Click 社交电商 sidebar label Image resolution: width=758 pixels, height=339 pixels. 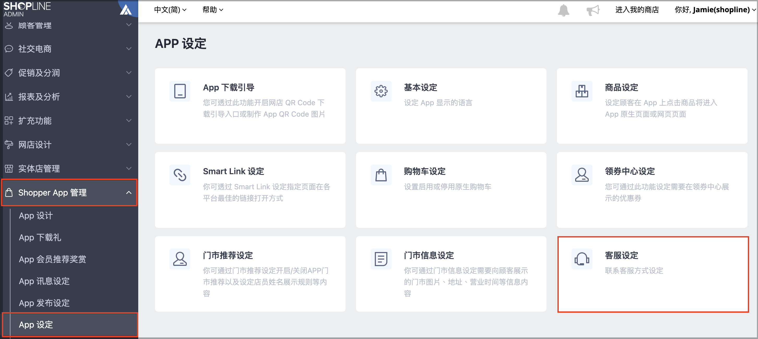click(x=35, y=48)
